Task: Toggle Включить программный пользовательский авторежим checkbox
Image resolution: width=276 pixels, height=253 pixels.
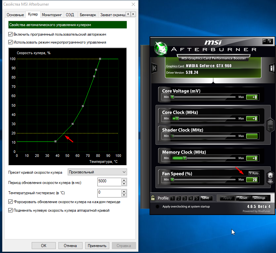Action: [10, 34]
